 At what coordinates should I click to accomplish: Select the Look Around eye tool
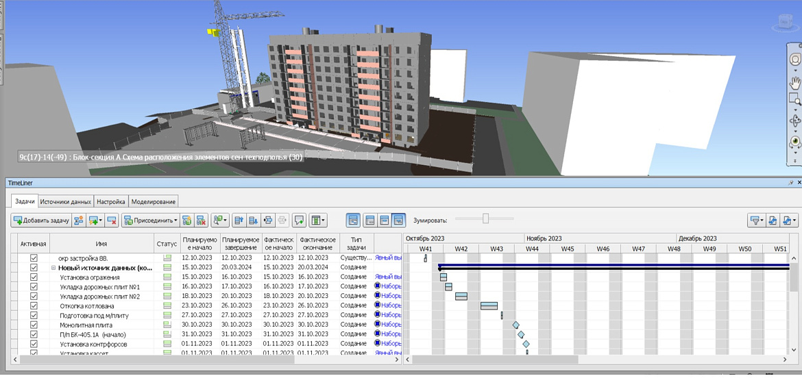pyautogui.click(x=795, y=142)
